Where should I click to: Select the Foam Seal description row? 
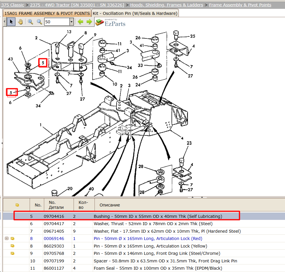click(x=158, y=268)
